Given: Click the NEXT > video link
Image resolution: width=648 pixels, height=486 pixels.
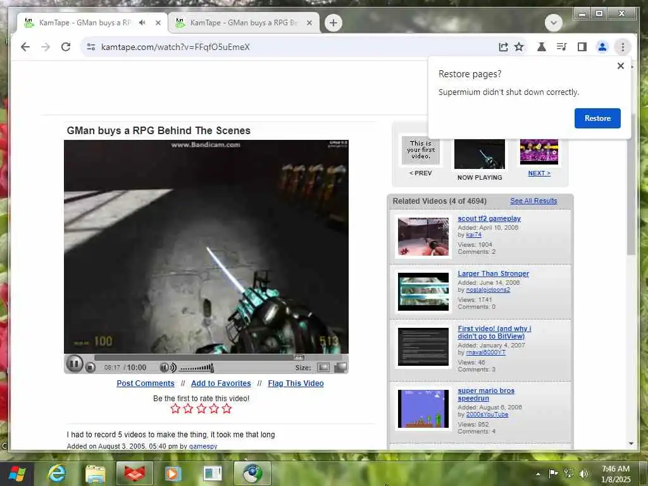Looking at the screenshot, I should pos(539,173).
